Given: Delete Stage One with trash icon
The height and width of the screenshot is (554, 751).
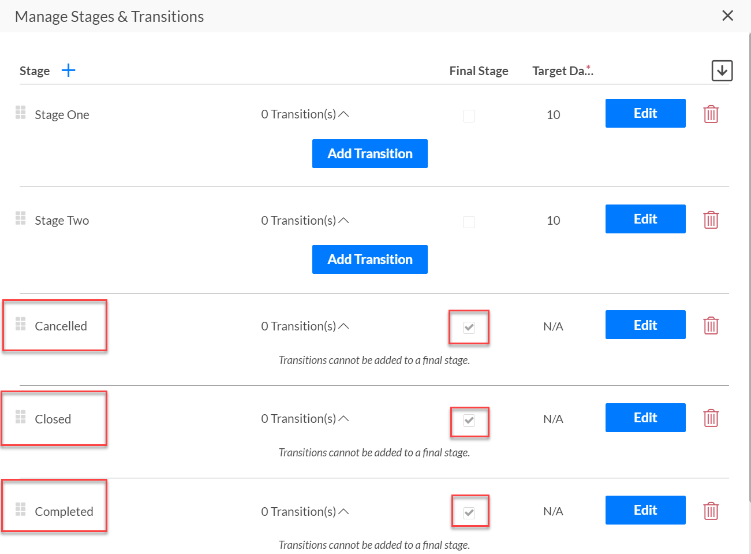Looking at the screenshot, I should tap(711, 114).
